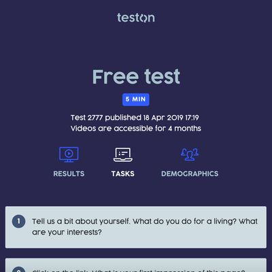Switch to the TASKS tab label
Screen dimensions: 272x272
coord(123,173)
